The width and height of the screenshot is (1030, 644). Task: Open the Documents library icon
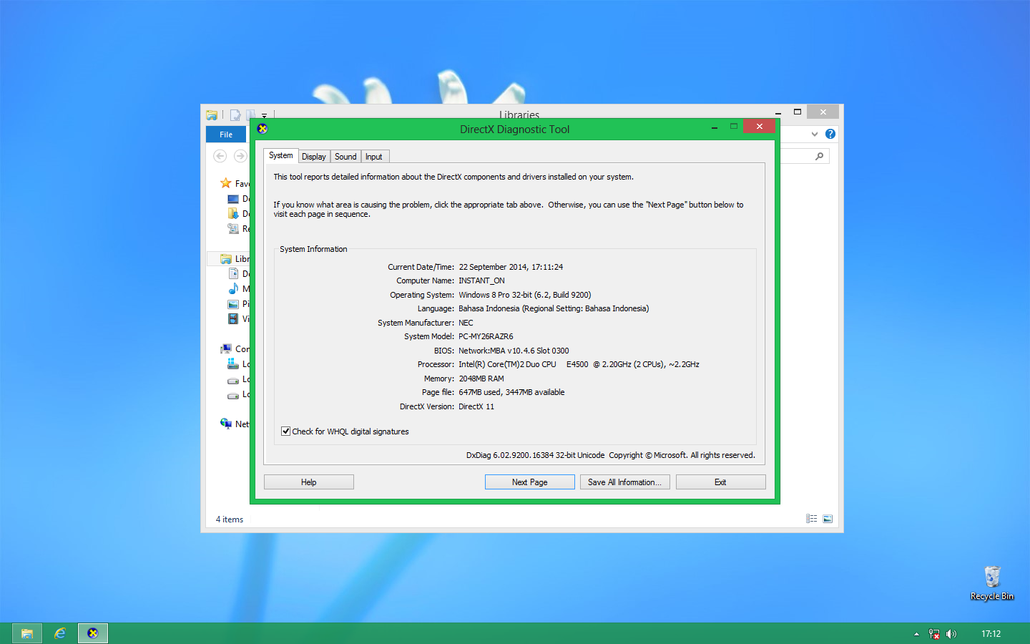[x=233, y=273]
